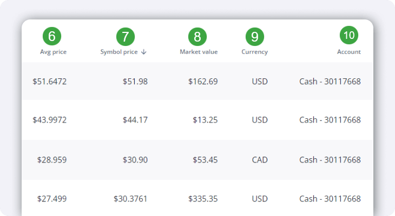Click the Currency column header
395x216 pixels.
coord(254,52)
